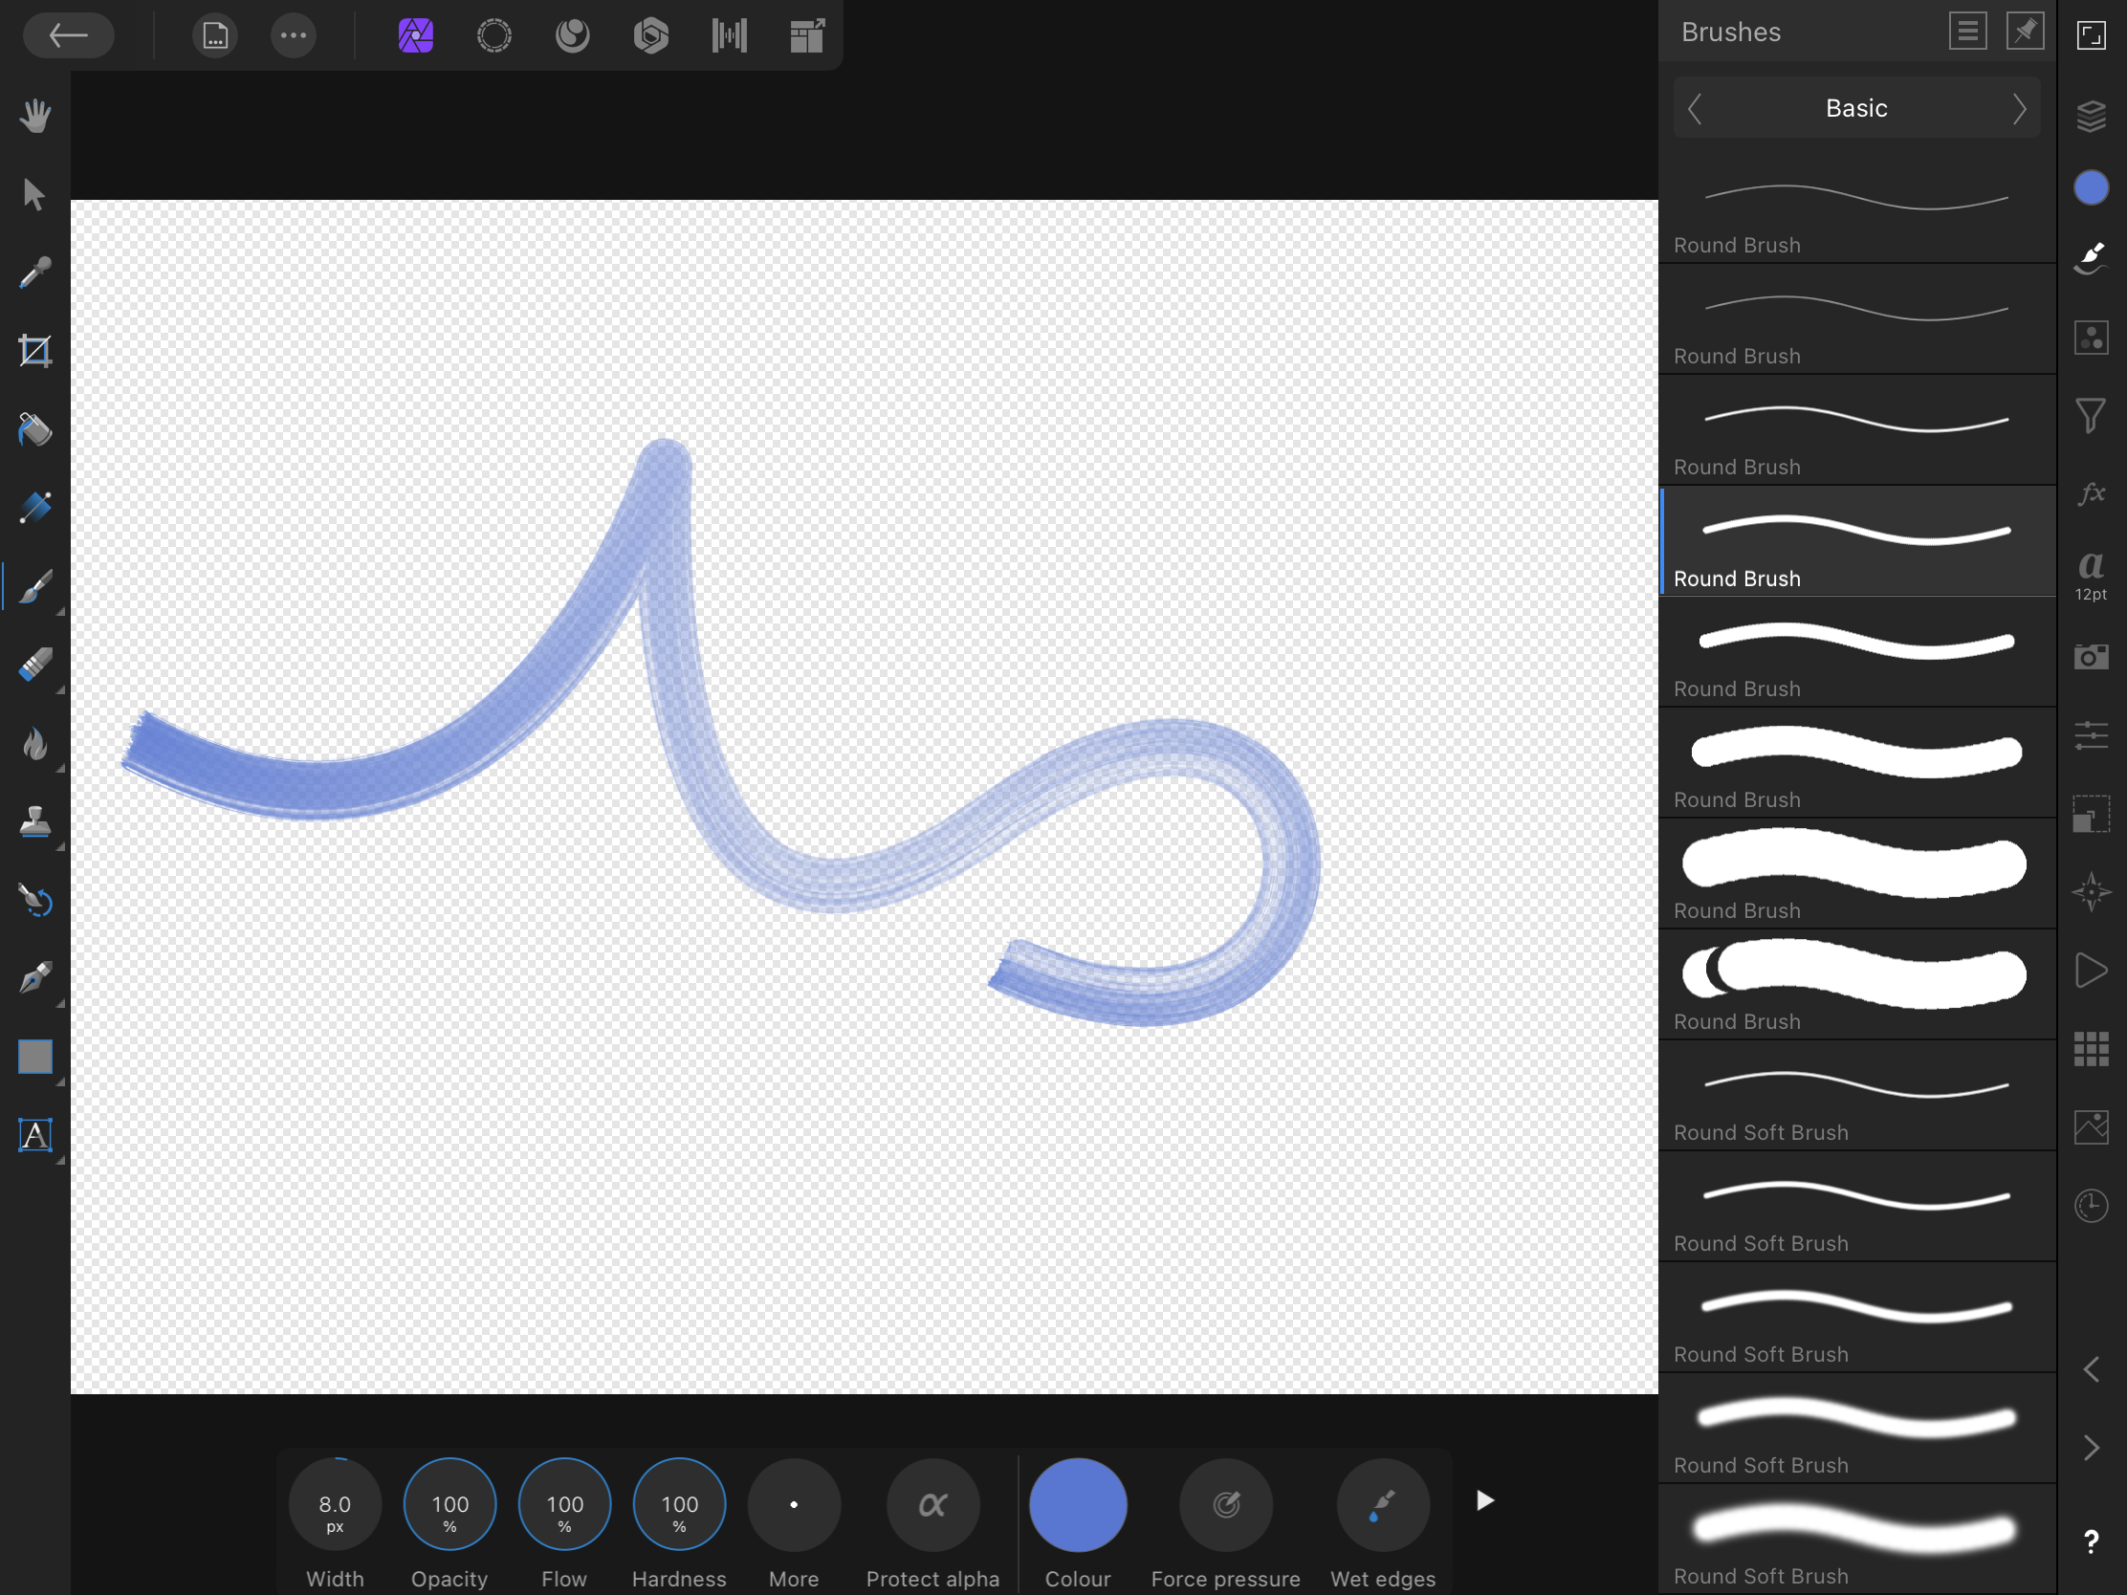Enable Wet edges option
Viewport: 2127px width, 1595px height.
(x=1382, y=1504)
